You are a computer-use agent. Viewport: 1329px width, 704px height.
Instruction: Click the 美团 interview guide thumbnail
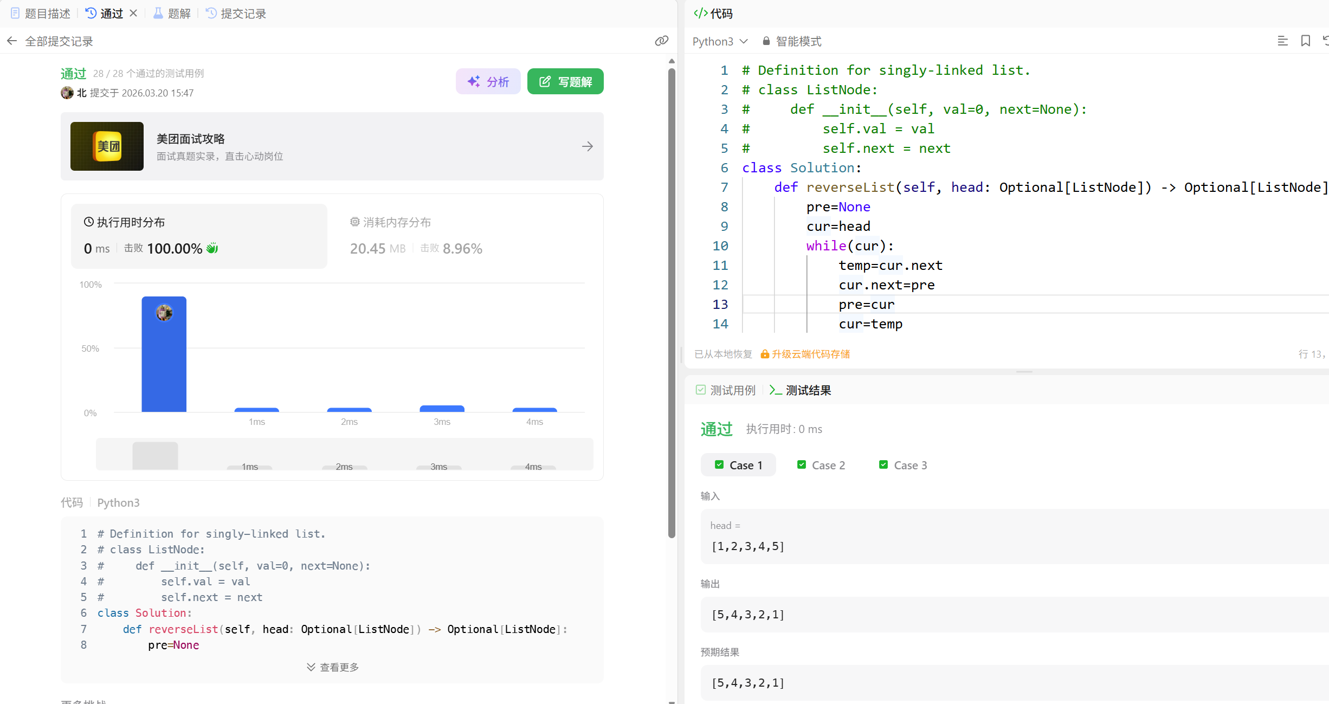pyautogui.click(x=107, y=146)
